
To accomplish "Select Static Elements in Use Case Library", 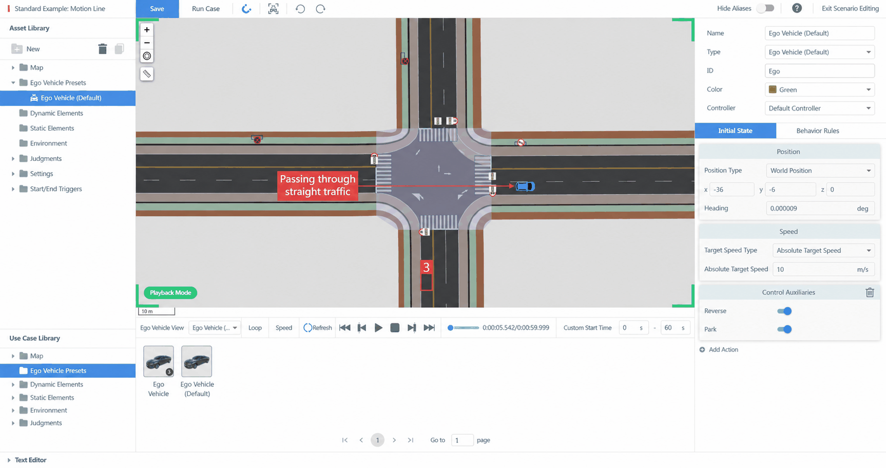I will [52, 398].
